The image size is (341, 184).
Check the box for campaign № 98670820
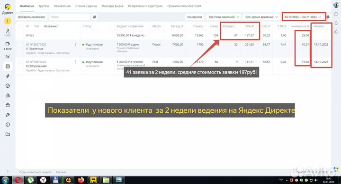pyautogui.click(x=19, y=44)
